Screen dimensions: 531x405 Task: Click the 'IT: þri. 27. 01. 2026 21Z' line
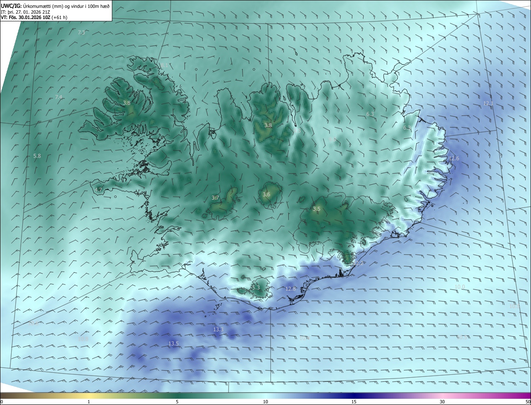point(25,12)
